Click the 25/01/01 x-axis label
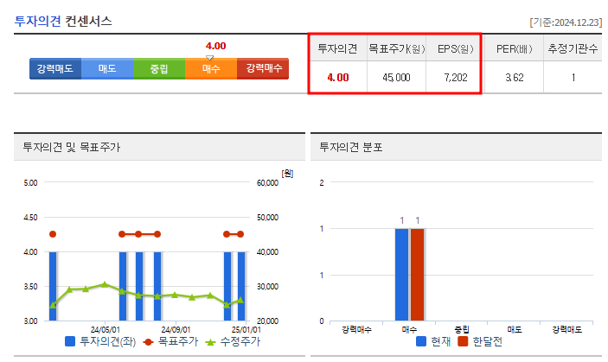The width and height of the screenshot is (608, 362). pos(246,329)
